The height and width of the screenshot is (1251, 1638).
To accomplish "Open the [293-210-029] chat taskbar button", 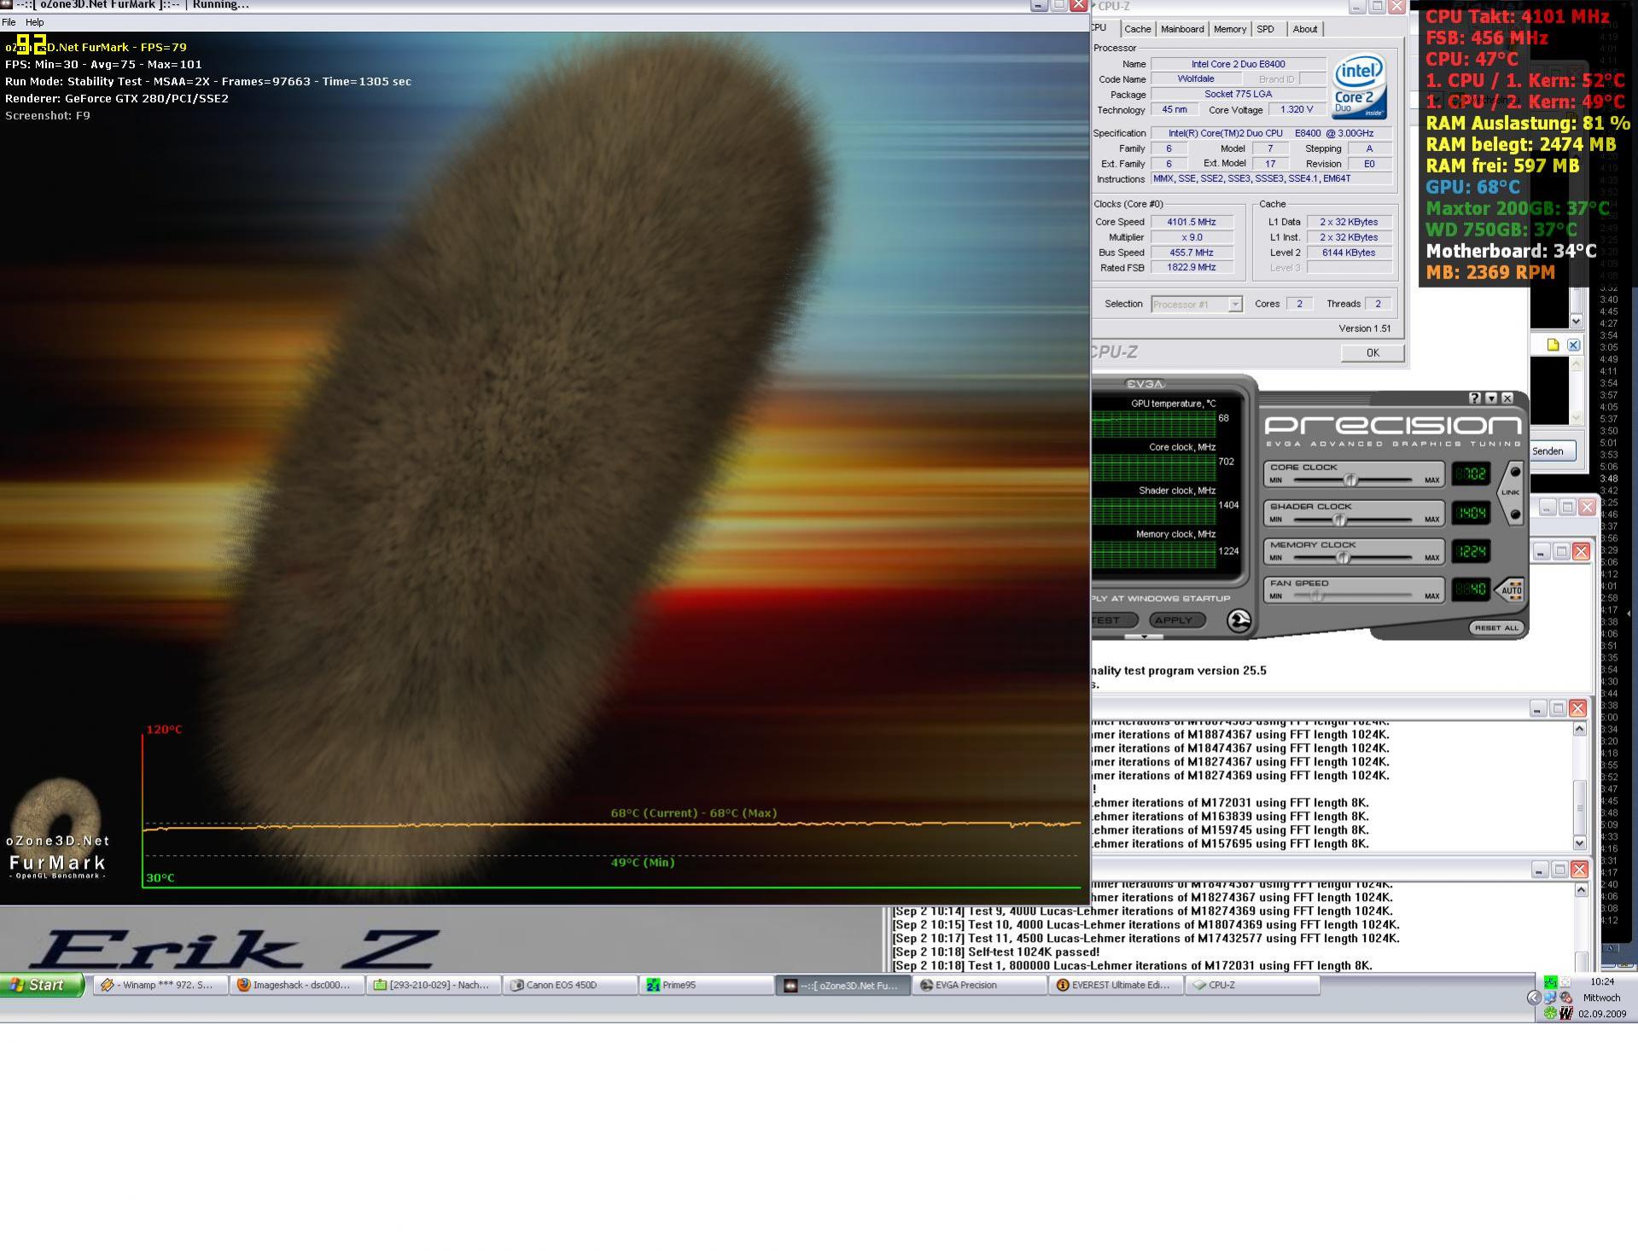I will coord(434,985).
